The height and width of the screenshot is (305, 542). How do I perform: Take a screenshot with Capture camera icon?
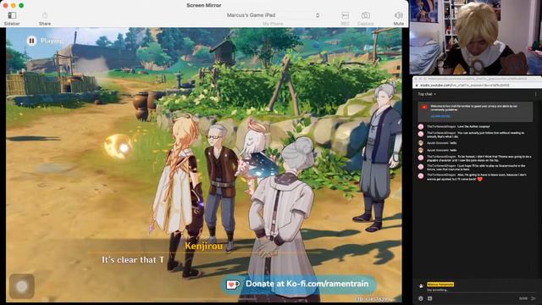365,15
